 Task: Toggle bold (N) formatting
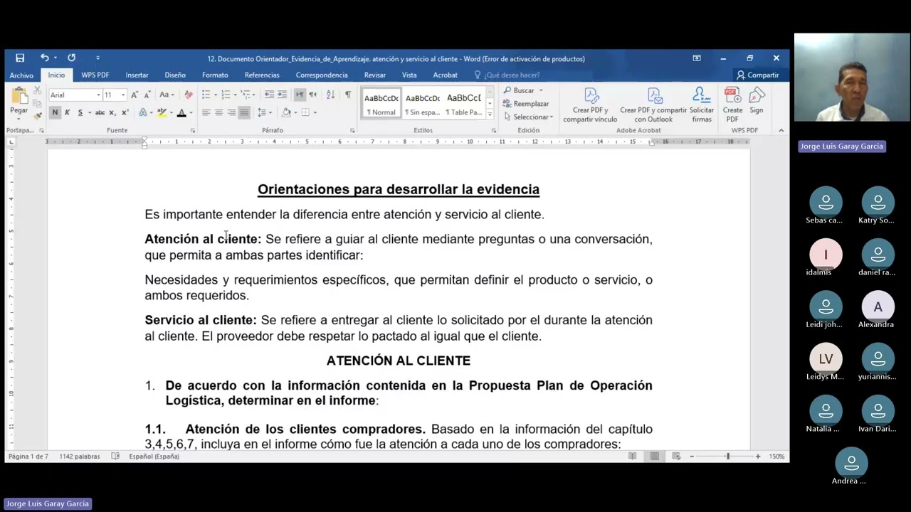click(55, 112)
